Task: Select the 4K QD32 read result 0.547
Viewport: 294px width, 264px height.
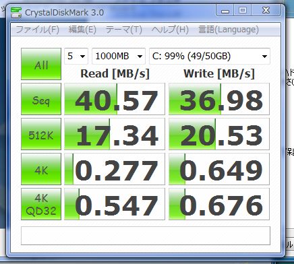Action: [115, 204]
